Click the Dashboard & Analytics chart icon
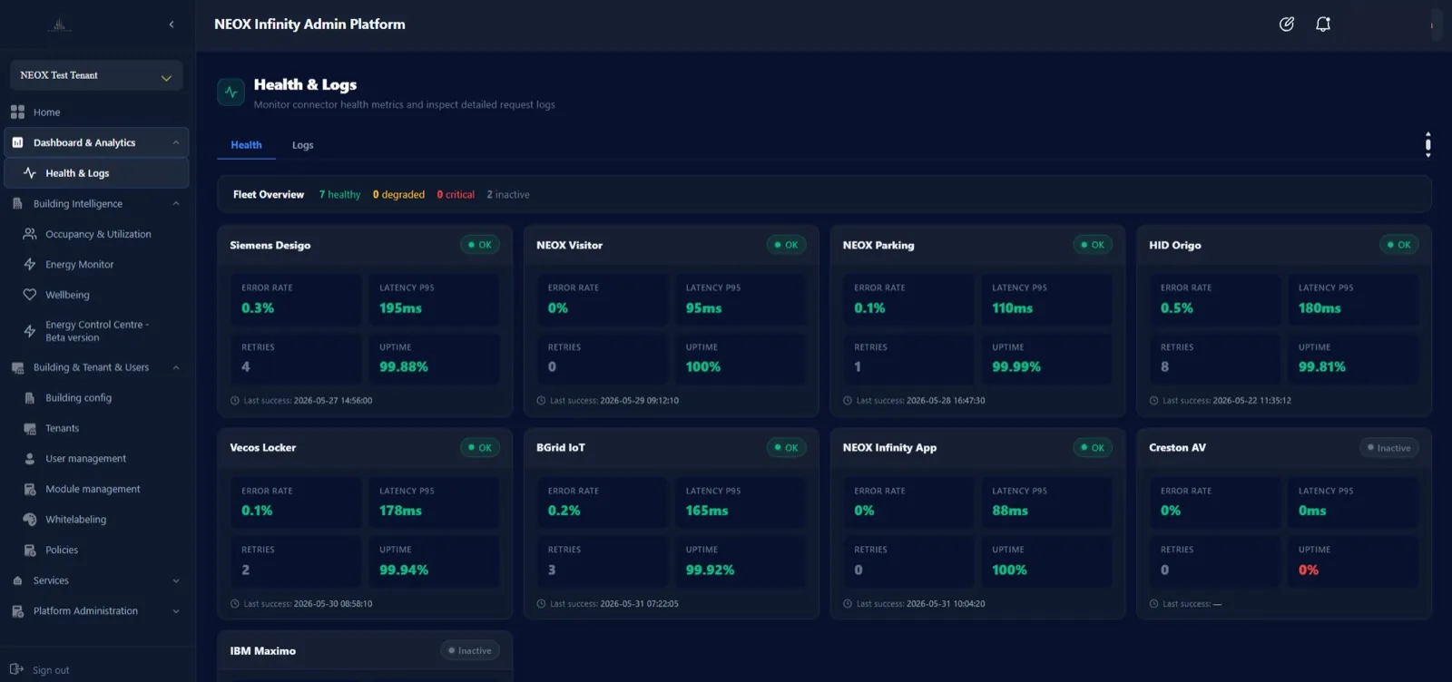This screenshot has width=1452, height=682. click(17, 142)
